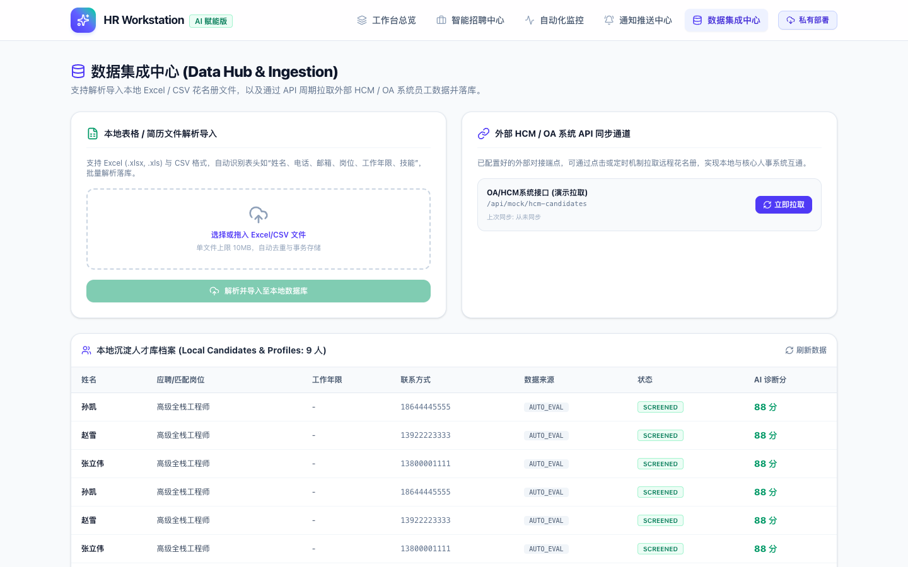Image resolution: width=908 pixels, height=567 pixels.
Task: Switch to 智能招聘中心 tab
Action: click(x=470, y=20)
